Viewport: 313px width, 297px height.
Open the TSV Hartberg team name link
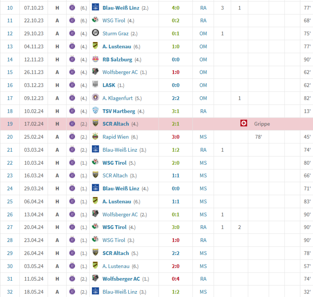tap(119, 111)
